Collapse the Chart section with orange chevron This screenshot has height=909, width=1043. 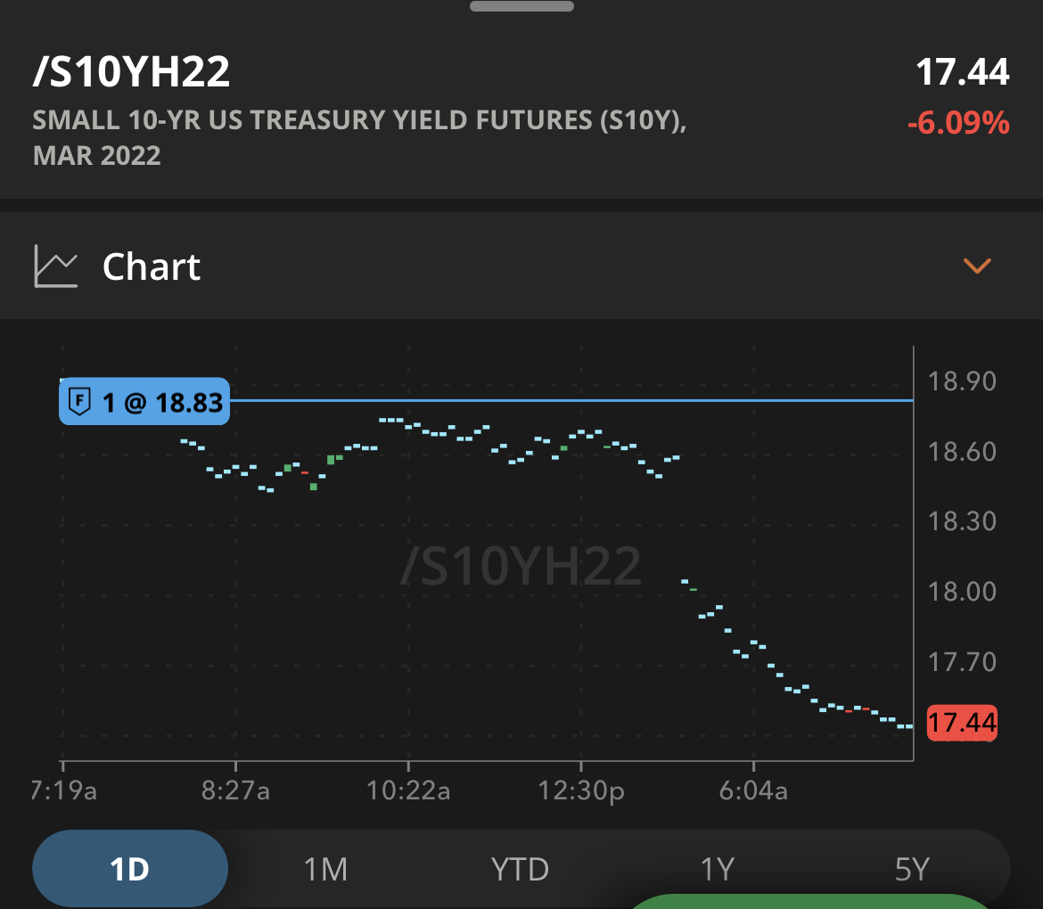[977, 266]
